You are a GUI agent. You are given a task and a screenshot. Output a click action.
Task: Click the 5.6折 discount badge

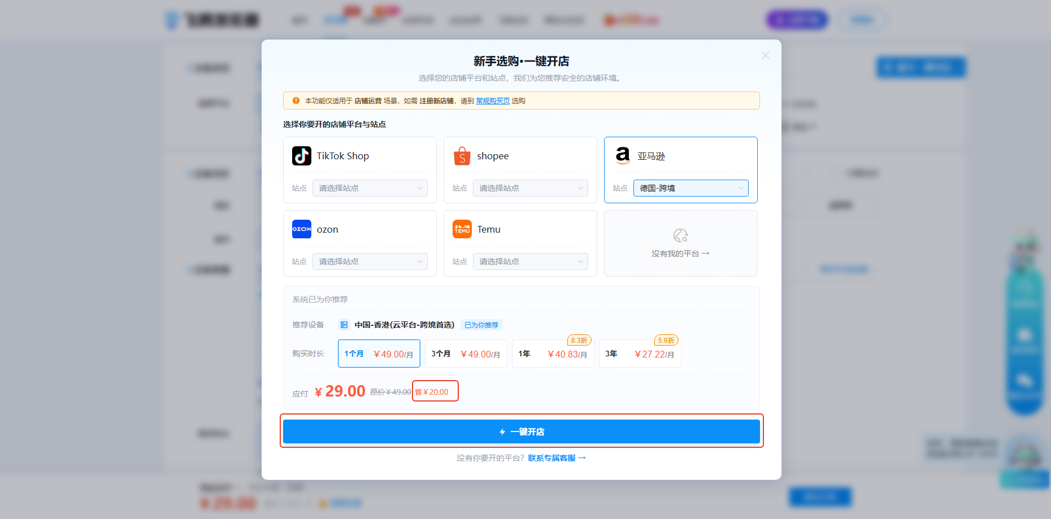[x=666, y=341]
